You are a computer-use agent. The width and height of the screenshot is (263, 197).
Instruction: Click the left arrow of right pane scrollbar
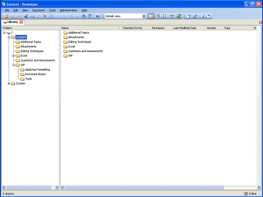(62, 187)
